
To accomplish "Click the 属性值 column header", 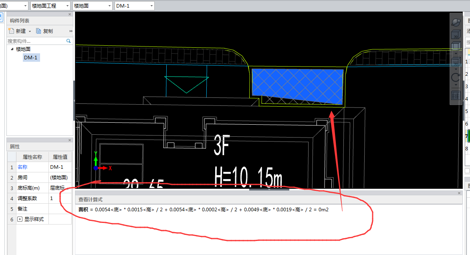I will coord(60,157).
